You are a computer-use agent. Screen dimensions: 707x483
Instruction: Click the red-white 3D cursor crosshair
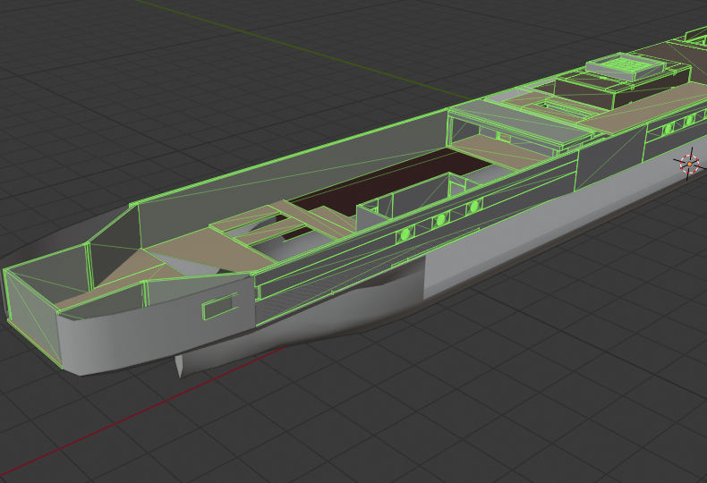(x=689, y=164)
